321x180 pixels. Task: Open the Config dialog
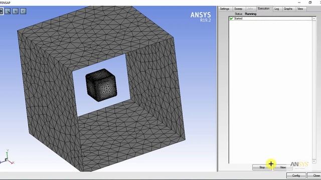coord(296,175)
